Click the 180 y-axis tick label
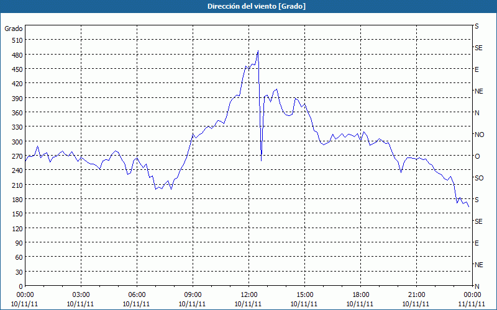The image size is (497, 310). 17,200
